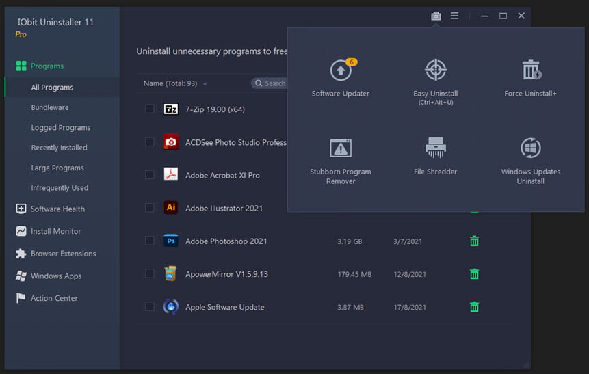Open the Software Updater tool

[x=340, y=78]
